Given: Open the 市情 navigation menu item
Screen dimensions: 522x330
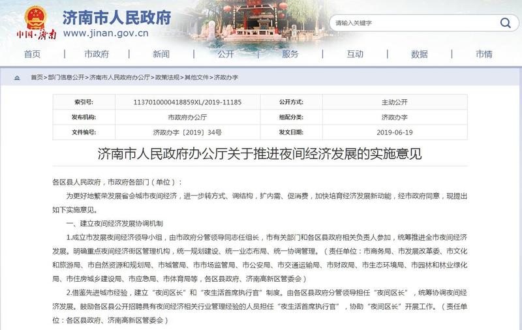Looking at the screenshot, I should coord(484,54).
